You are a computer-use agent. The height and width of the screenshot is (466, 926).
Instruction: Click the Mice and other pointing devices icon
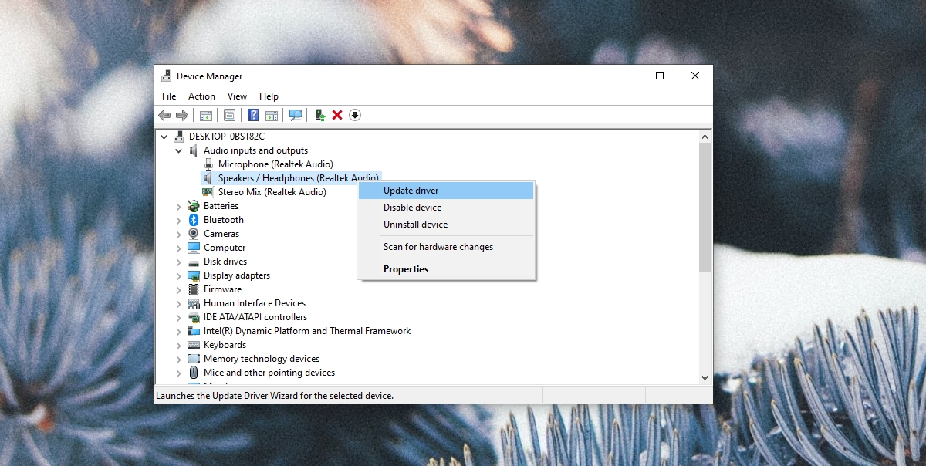coord(194,373)
